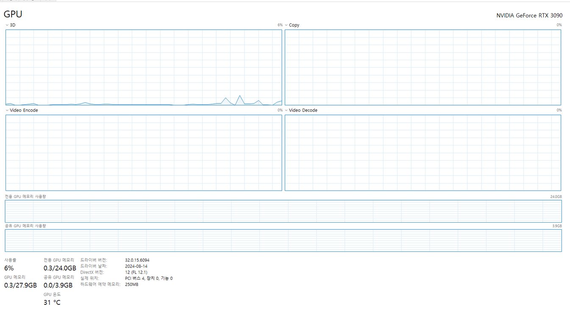Click driver version 32.0.15.6094
The width and height of the screenshot is (570, 318).
137,260
